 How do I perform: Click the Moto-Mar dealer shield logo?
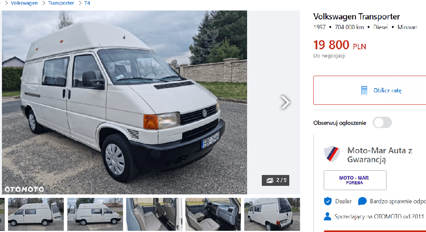332,154
